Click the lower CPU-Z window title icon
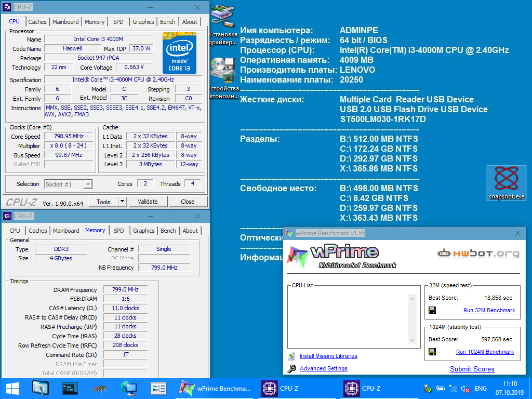532x399 pixels. (7, 216)
